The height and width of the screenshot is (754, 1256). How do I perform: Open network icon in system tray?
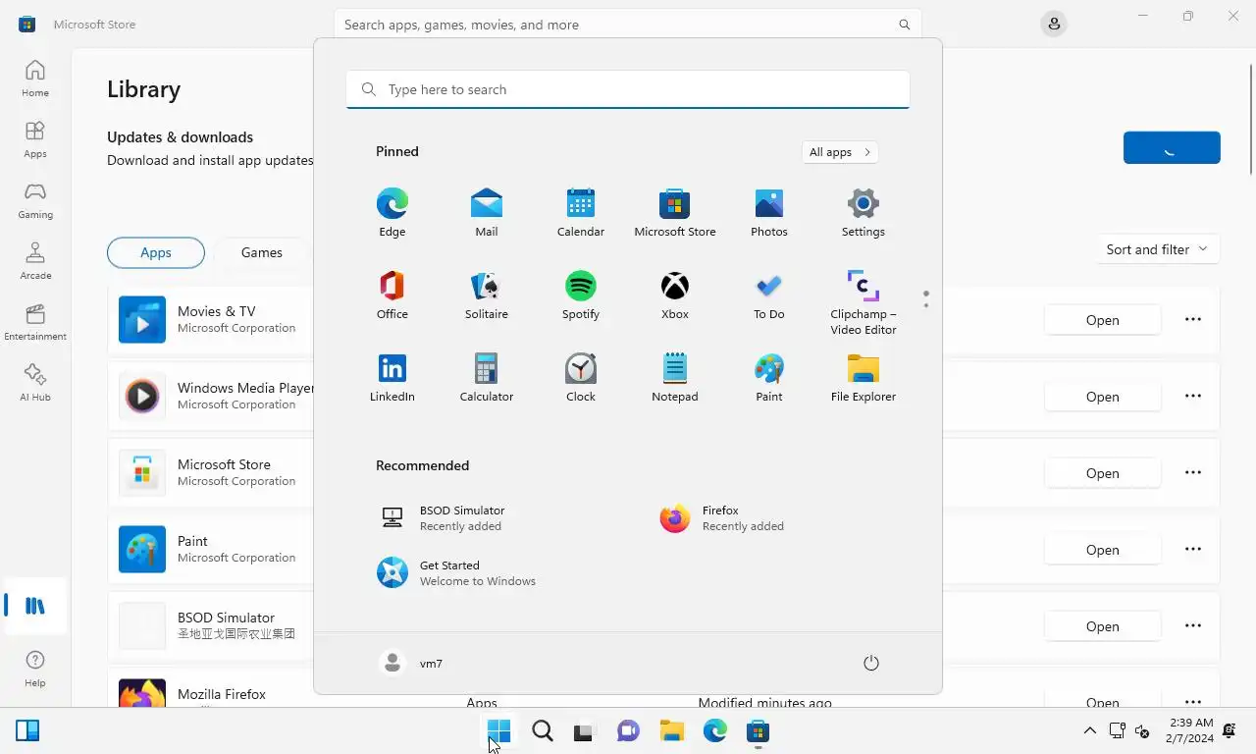pyautogui.click(x=1117, y=730)
